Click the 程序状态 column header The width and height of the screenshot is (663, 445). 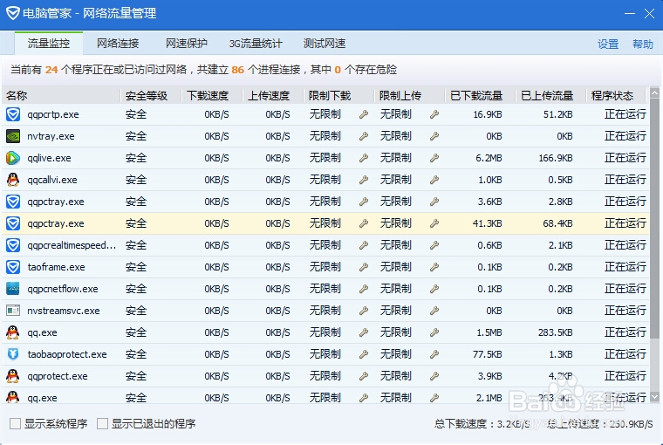pyautogui.click(x=616, y=96)
